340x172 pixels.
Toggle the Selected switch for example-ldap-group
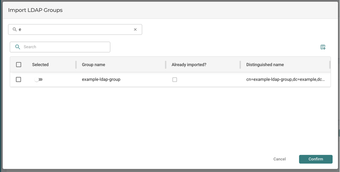tap(39, 80)
